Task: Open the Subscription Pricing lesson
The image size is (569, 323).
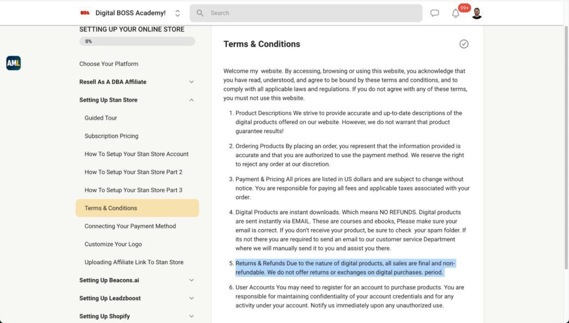Action: coord(111,136)
